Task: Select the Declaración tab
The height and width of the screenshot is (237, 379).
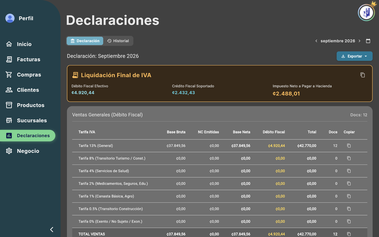Action: tap(85, 41)
